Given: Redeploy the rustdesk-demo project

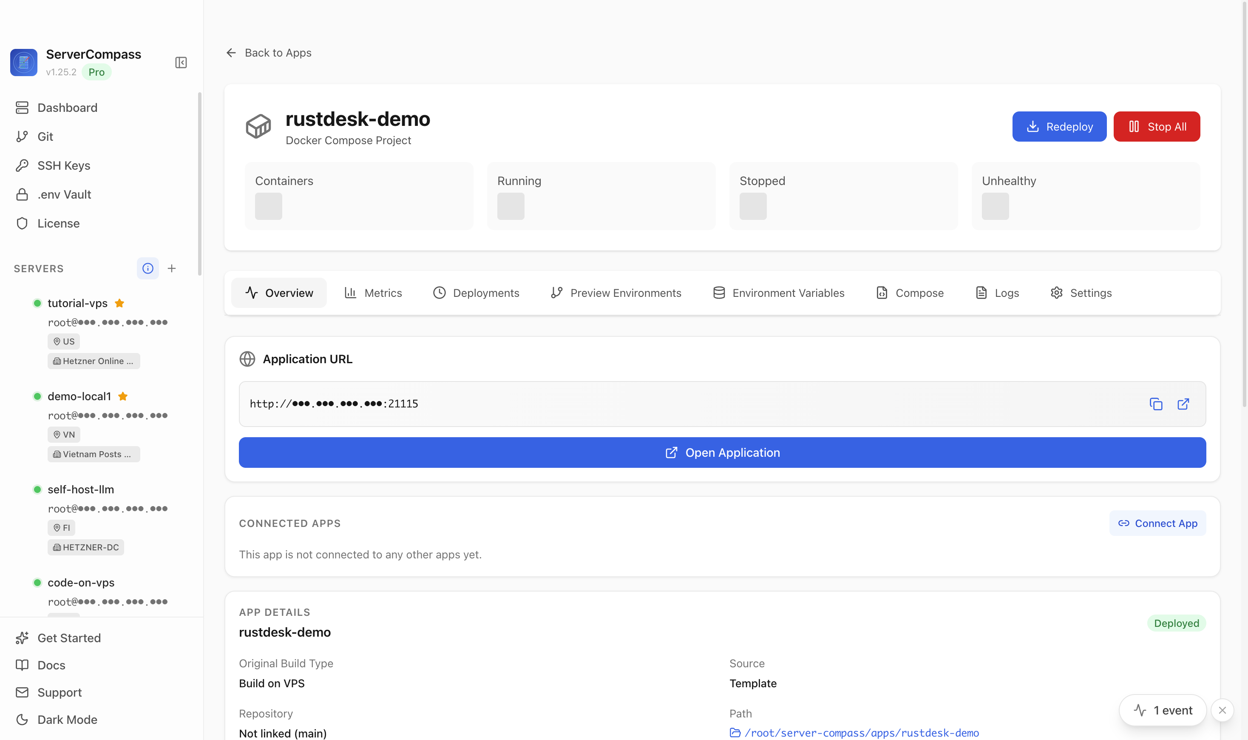Looking at the screenshot, I should click(x=1059, y=127).
